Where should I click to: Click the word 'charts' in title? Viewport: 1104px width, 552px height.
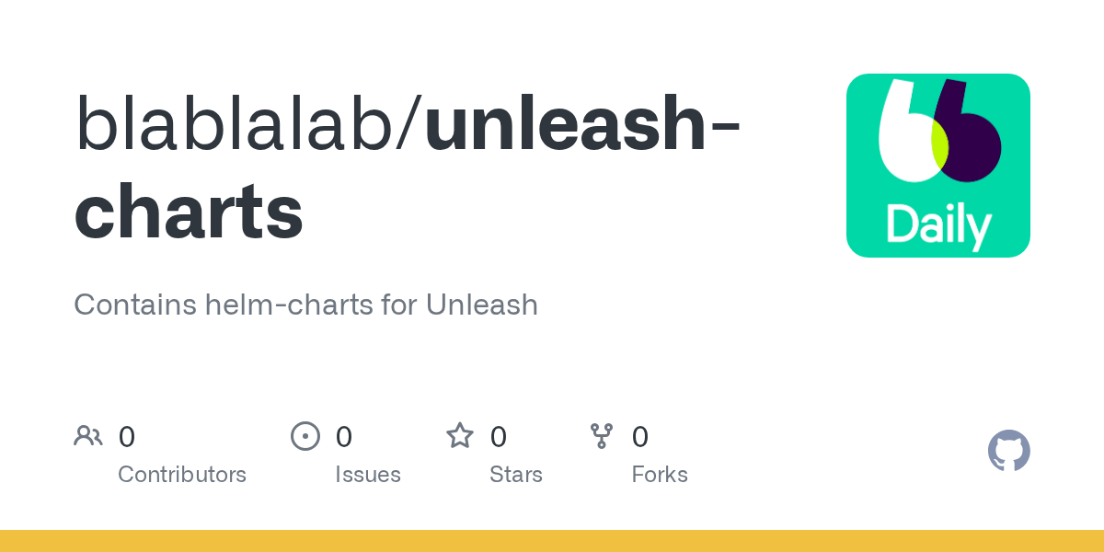(189, 212)
